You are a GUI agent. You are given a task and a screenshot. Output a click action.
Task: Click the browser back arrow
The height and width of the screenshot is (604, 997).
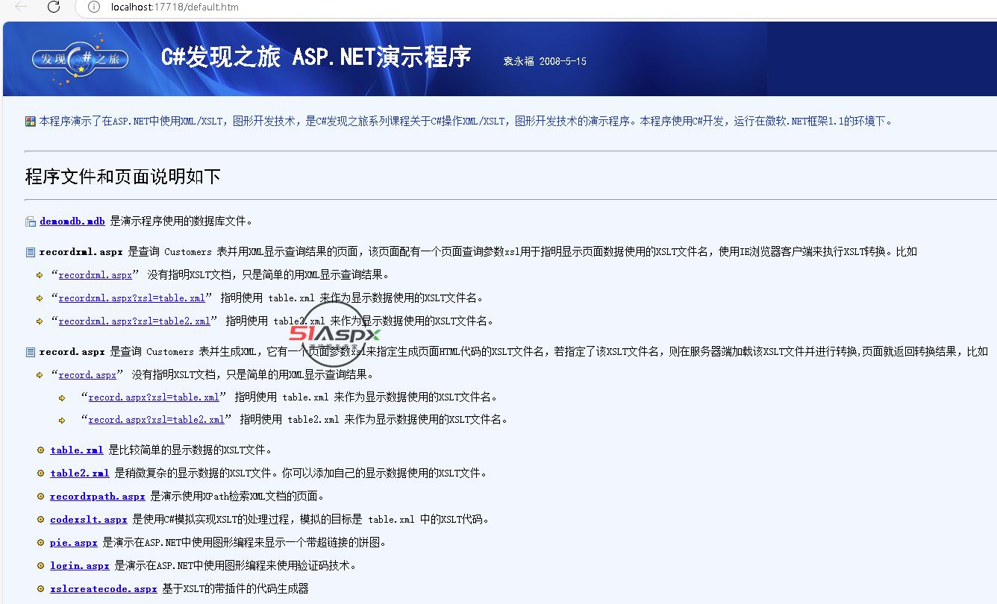[x=22, y=7]
